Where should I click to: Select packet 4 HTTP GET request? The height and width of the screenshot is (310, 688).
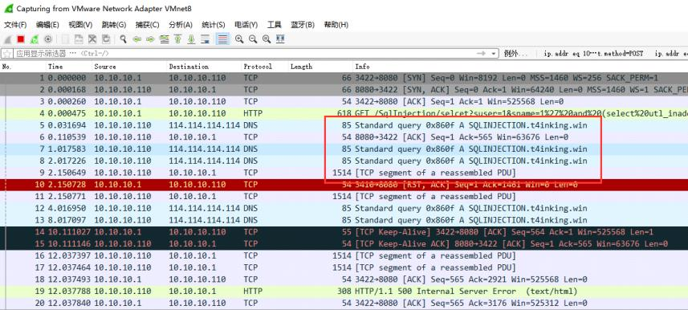point(344,114)
